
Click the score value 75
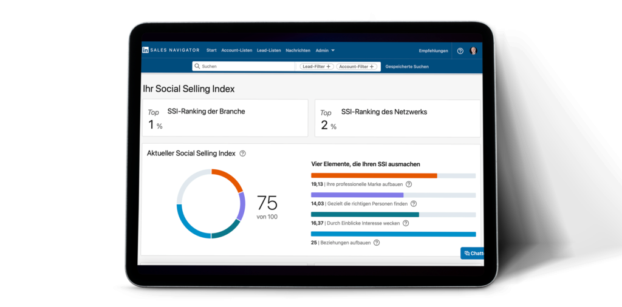pyautogui.click(x=267, y=203)
